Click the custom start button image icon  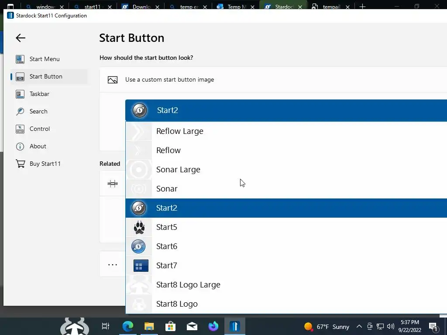(x=113, y=80)
